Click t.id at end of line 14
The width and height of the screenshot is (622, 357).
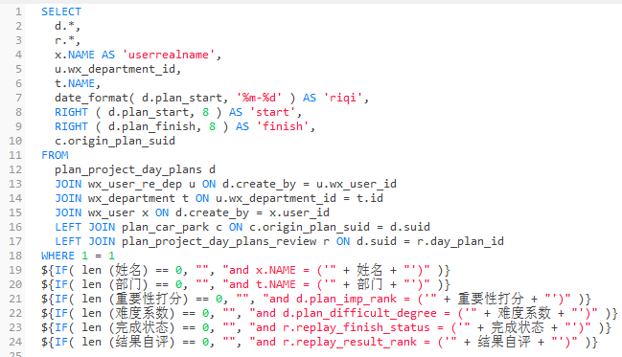coord(370,198)
